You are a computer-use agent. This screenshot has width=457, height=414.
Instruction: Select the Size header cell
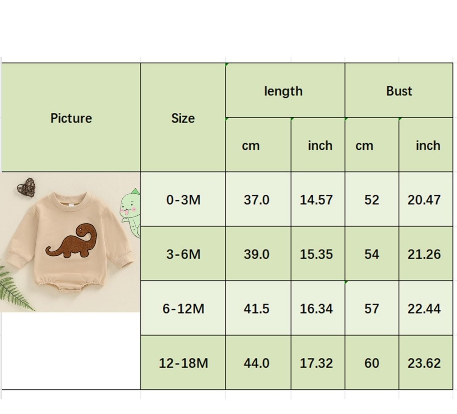[x=183, y=118]
